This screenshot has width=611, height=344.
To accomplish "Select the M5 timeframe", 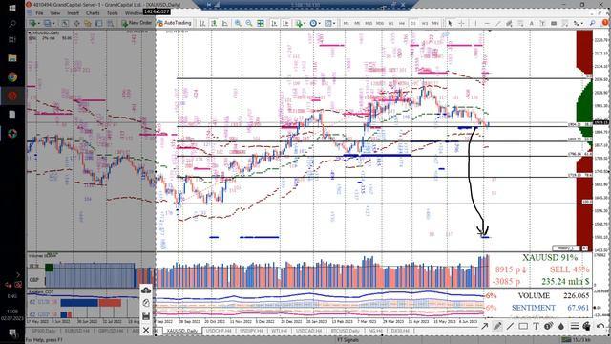I will 357,23.
